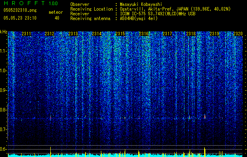Click observer name Masayuki Kobayashi
The image size is (247, 157).
[x=141, y=4]
